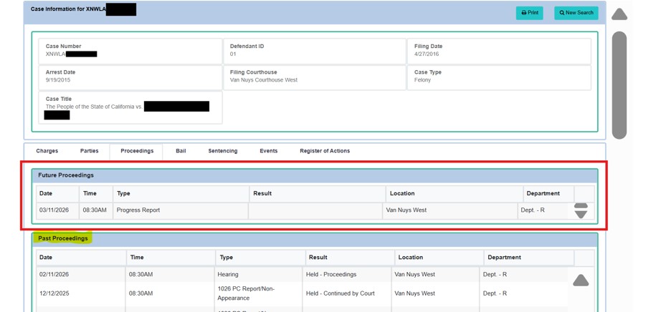Image resolution: width=671 pixels, height=312 pixels.
Task: Open the Bail tab
Action: 181,151
